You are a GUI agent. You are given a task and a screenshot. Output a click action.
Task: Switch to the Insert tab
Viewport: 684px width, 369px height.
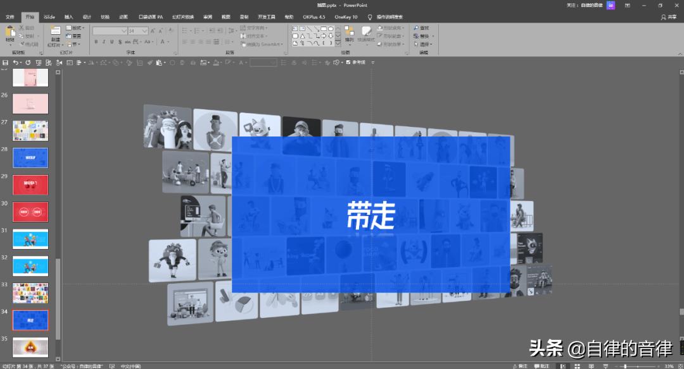click(69, 17)
